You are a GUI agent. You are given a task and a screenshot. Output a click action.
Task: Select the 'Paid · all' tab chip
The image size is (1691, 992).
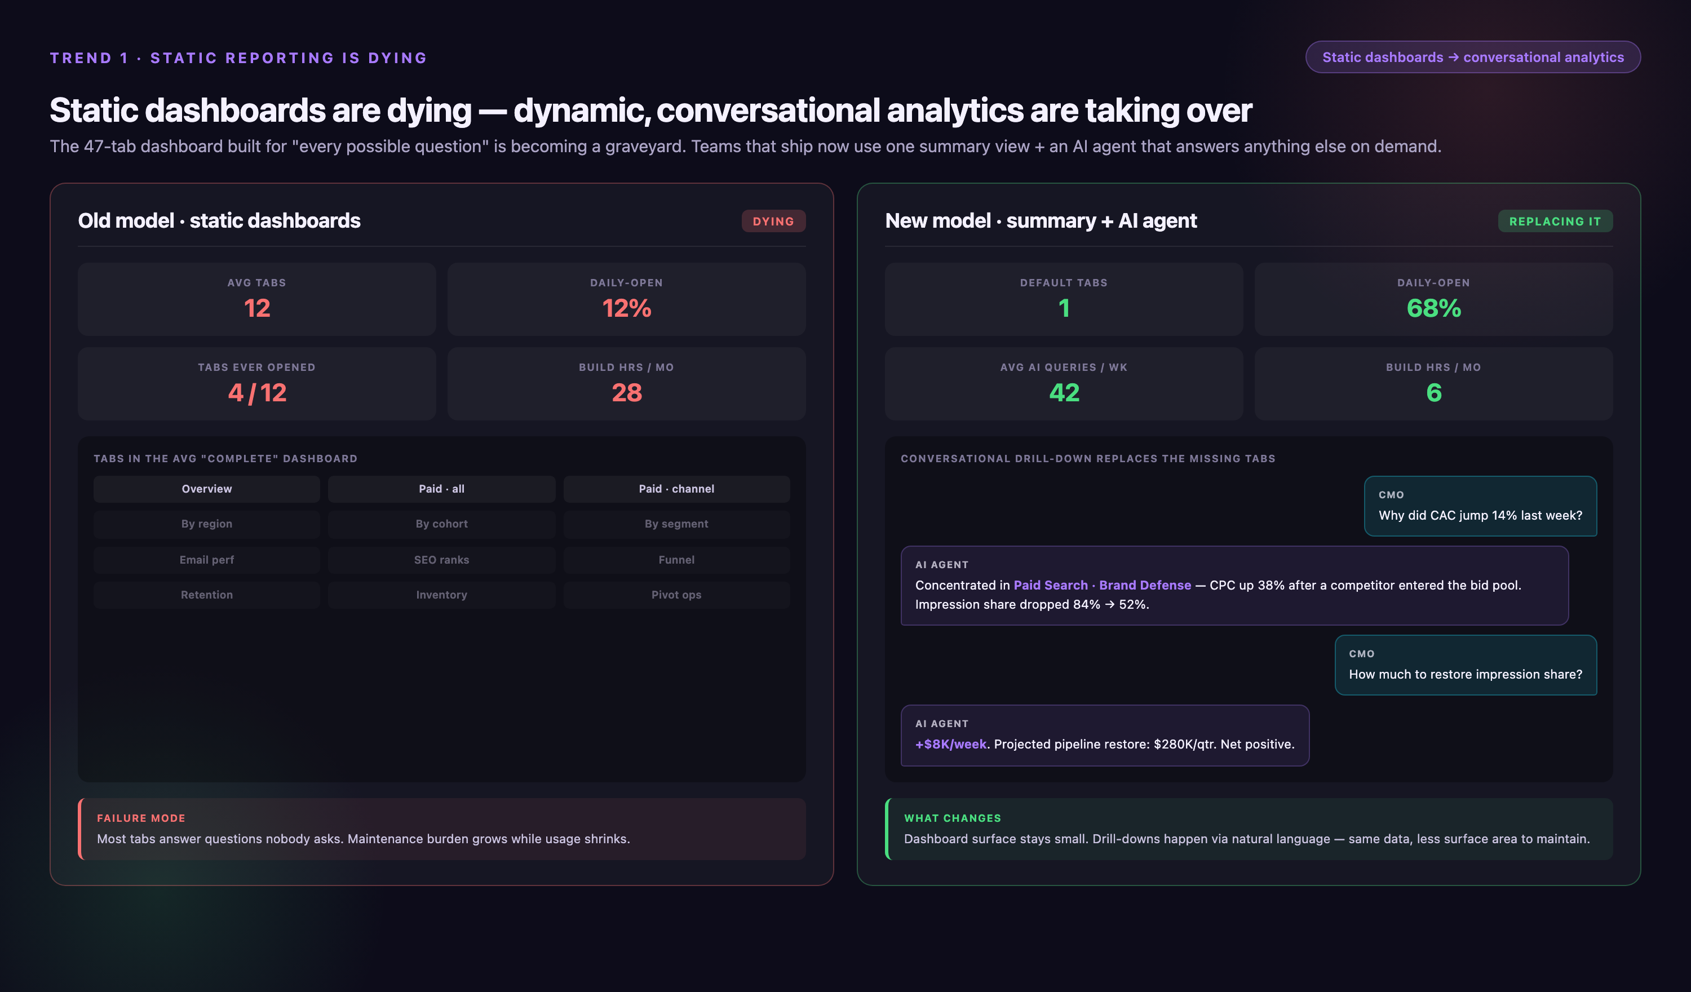coord(441,489)
